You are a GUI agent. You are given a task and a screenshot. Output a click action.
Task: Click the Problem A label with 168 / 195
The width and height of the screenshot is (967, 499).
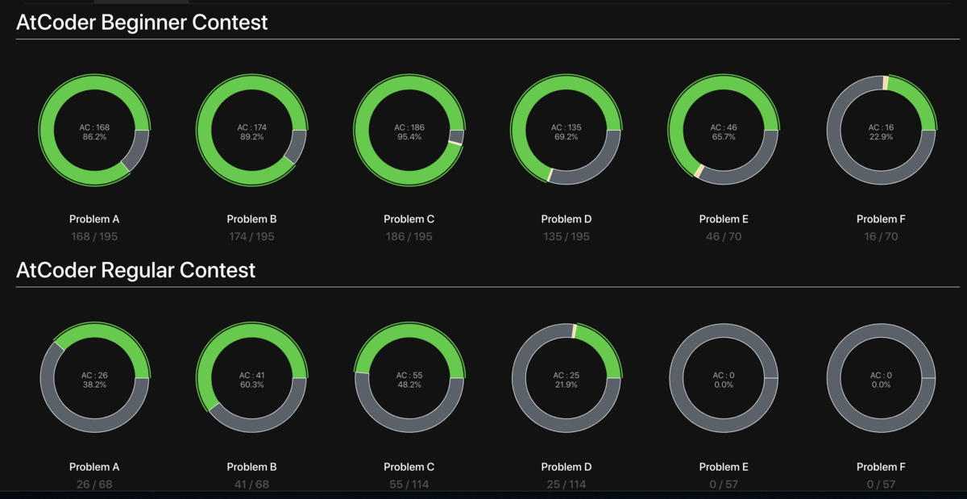coord(94,219)
